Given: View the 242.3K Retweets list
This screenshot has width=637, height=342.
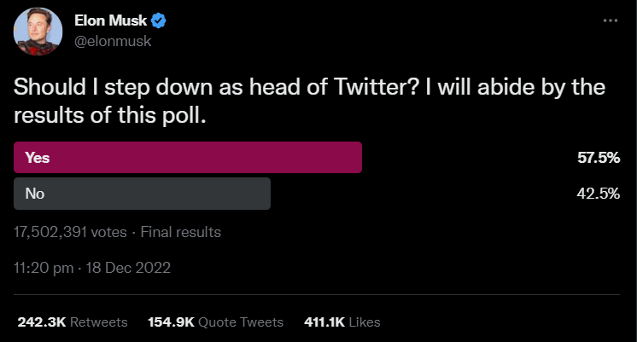Looking at the screenshot, I should coord(73,322).
